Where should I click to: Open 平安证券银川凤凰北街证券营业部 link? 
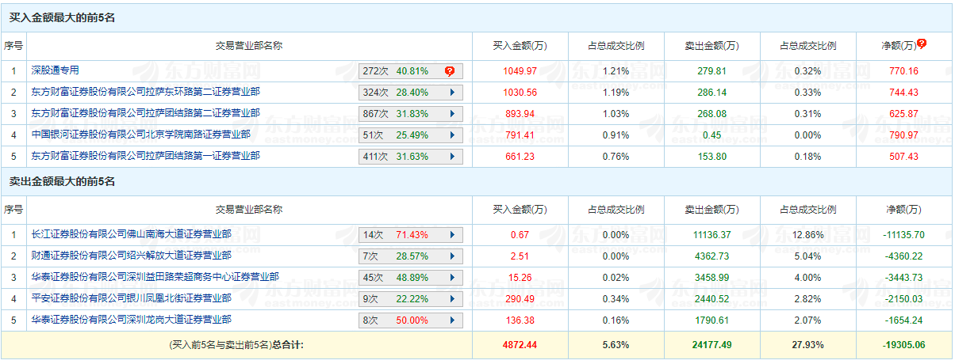131,299
